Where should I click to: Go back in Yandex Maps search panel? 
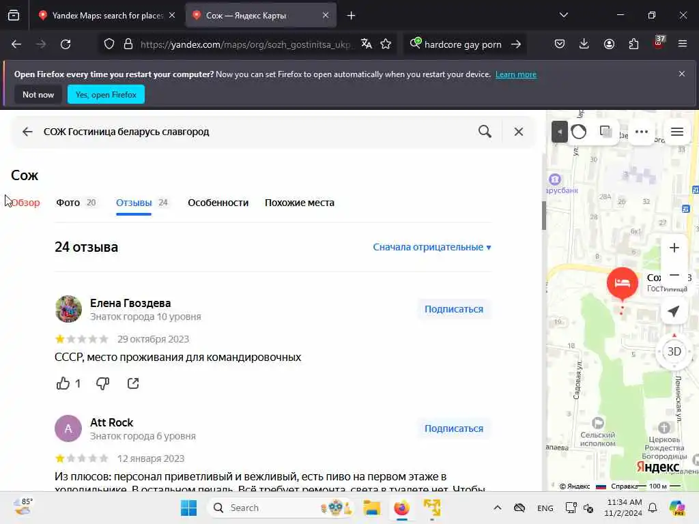click(x=27, y=132)
